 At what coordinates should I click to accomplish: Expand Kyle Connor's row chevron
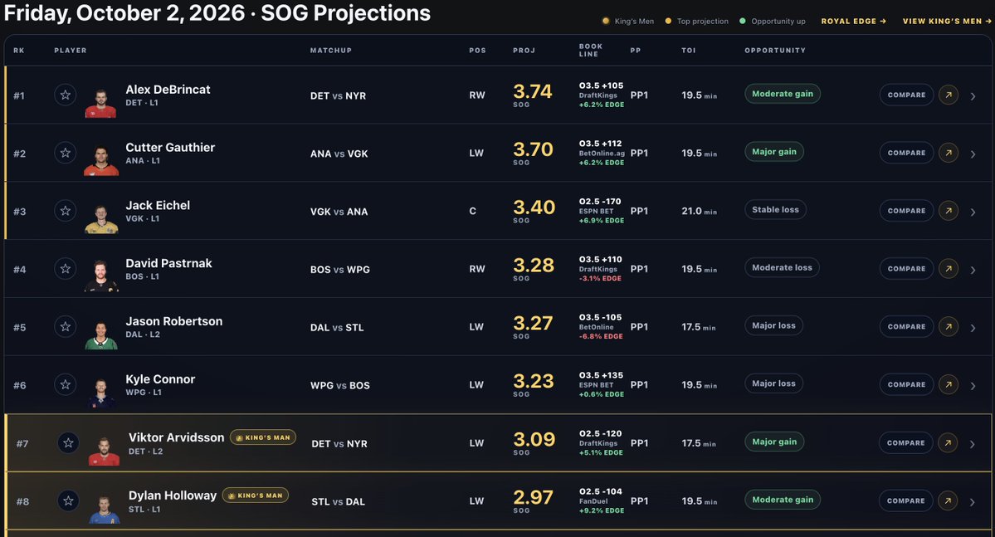973,386
